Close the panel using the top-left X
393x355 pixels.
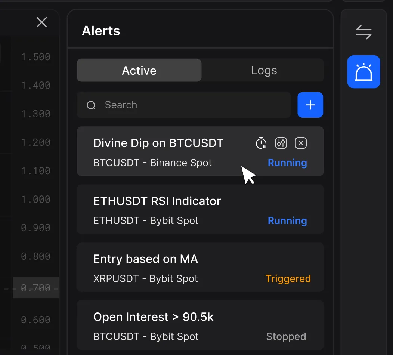(x=42, y=22)
